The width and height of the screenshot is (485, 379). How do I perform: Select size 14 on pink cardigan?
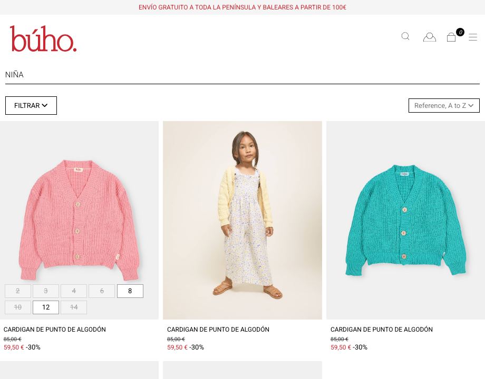74,307
